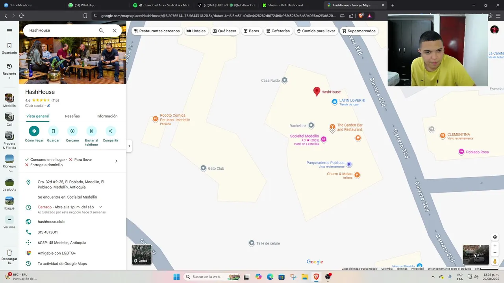Click The Garden Bar restaurant marker
Image resolution: width=504 pixels, height=283 pixels.
(x=332, y=127)
